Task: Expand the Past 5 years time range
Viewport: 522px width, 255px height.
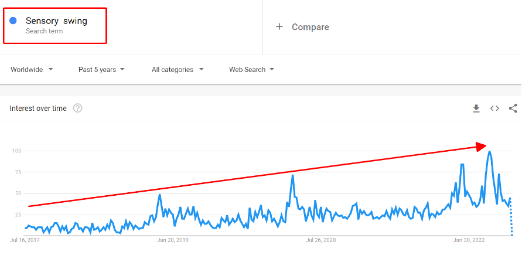Action: pos(101,70)
